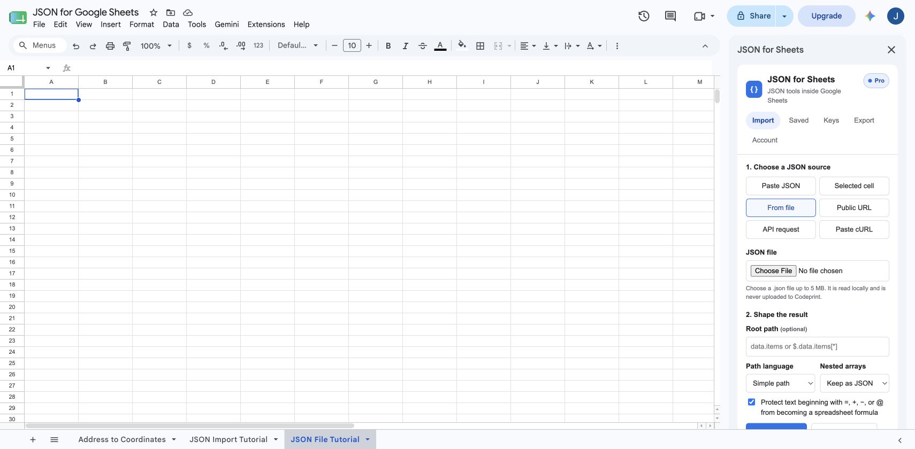Choose API request source
The width and height of the screenshot is (915, 449).
[781, 229]
